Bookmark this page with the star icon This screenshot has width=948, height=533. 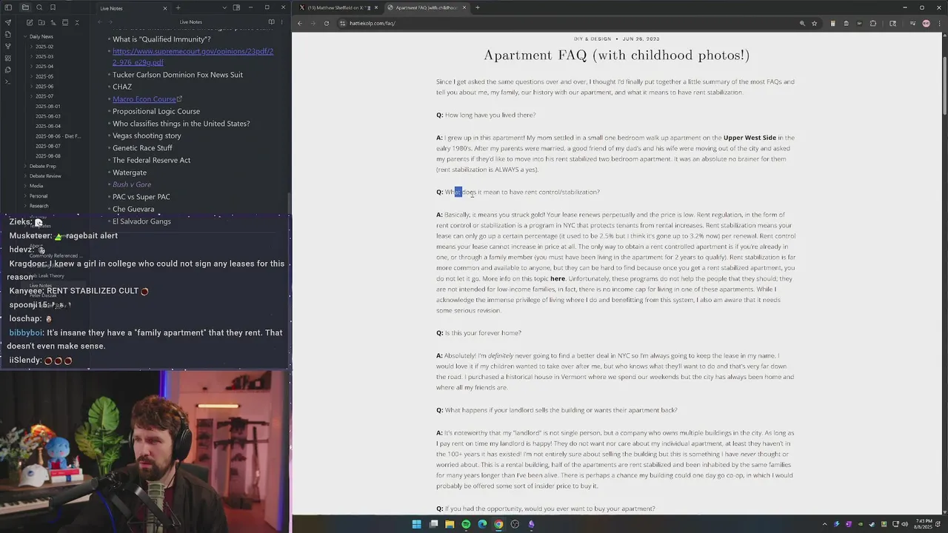pos(815,23)
